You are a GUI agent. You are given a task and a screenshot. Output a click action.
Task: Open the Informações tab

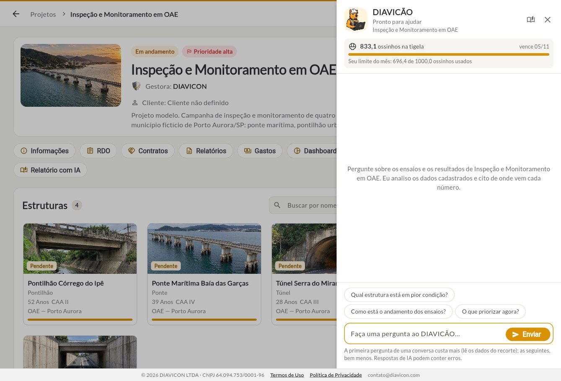(44, 151)
